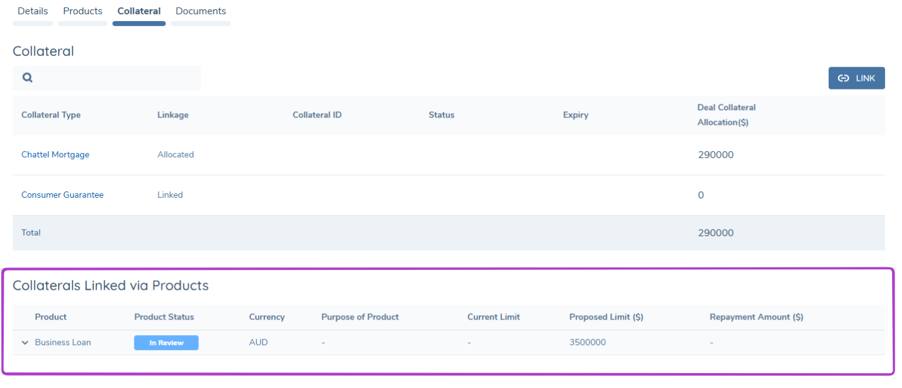The height and width of the screenshot is (388, 902).
Task: Open the Products tab
Action: pos(83,11)
